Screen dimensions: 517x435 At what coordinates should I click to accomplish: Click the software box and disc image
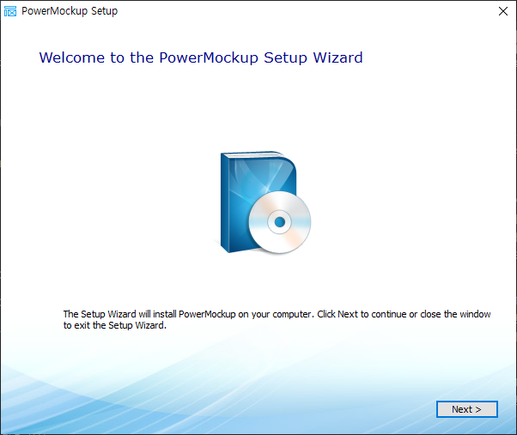click(265, 202)
